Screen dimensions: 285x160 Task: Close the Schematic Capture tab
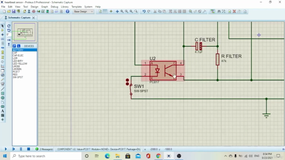33,18
